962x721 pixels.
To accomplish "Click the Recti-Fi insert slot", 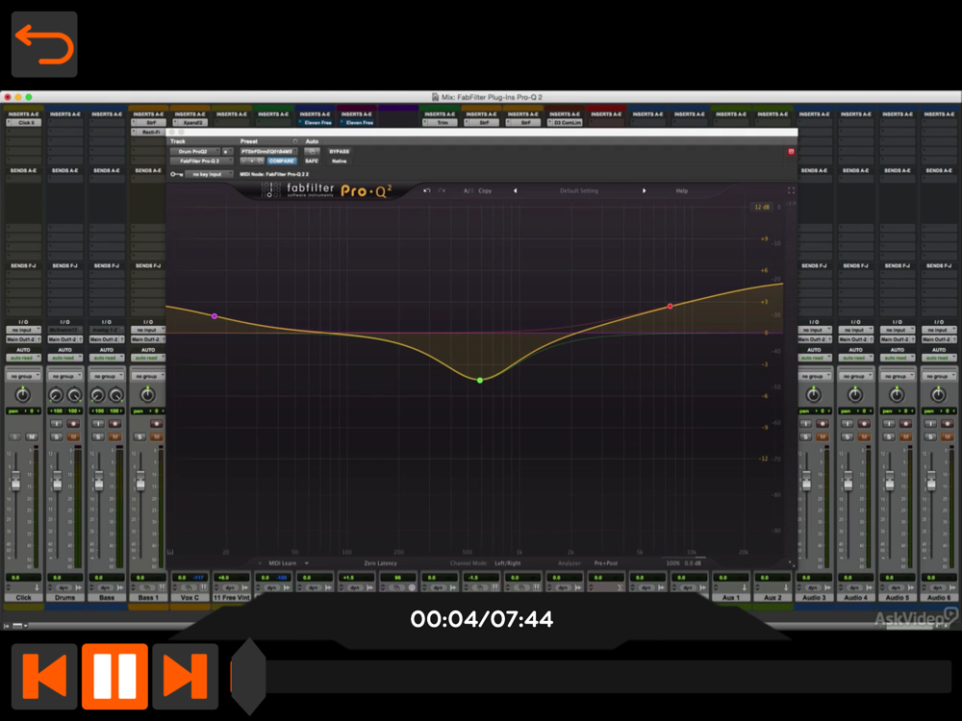I will [x=148, y=132].
